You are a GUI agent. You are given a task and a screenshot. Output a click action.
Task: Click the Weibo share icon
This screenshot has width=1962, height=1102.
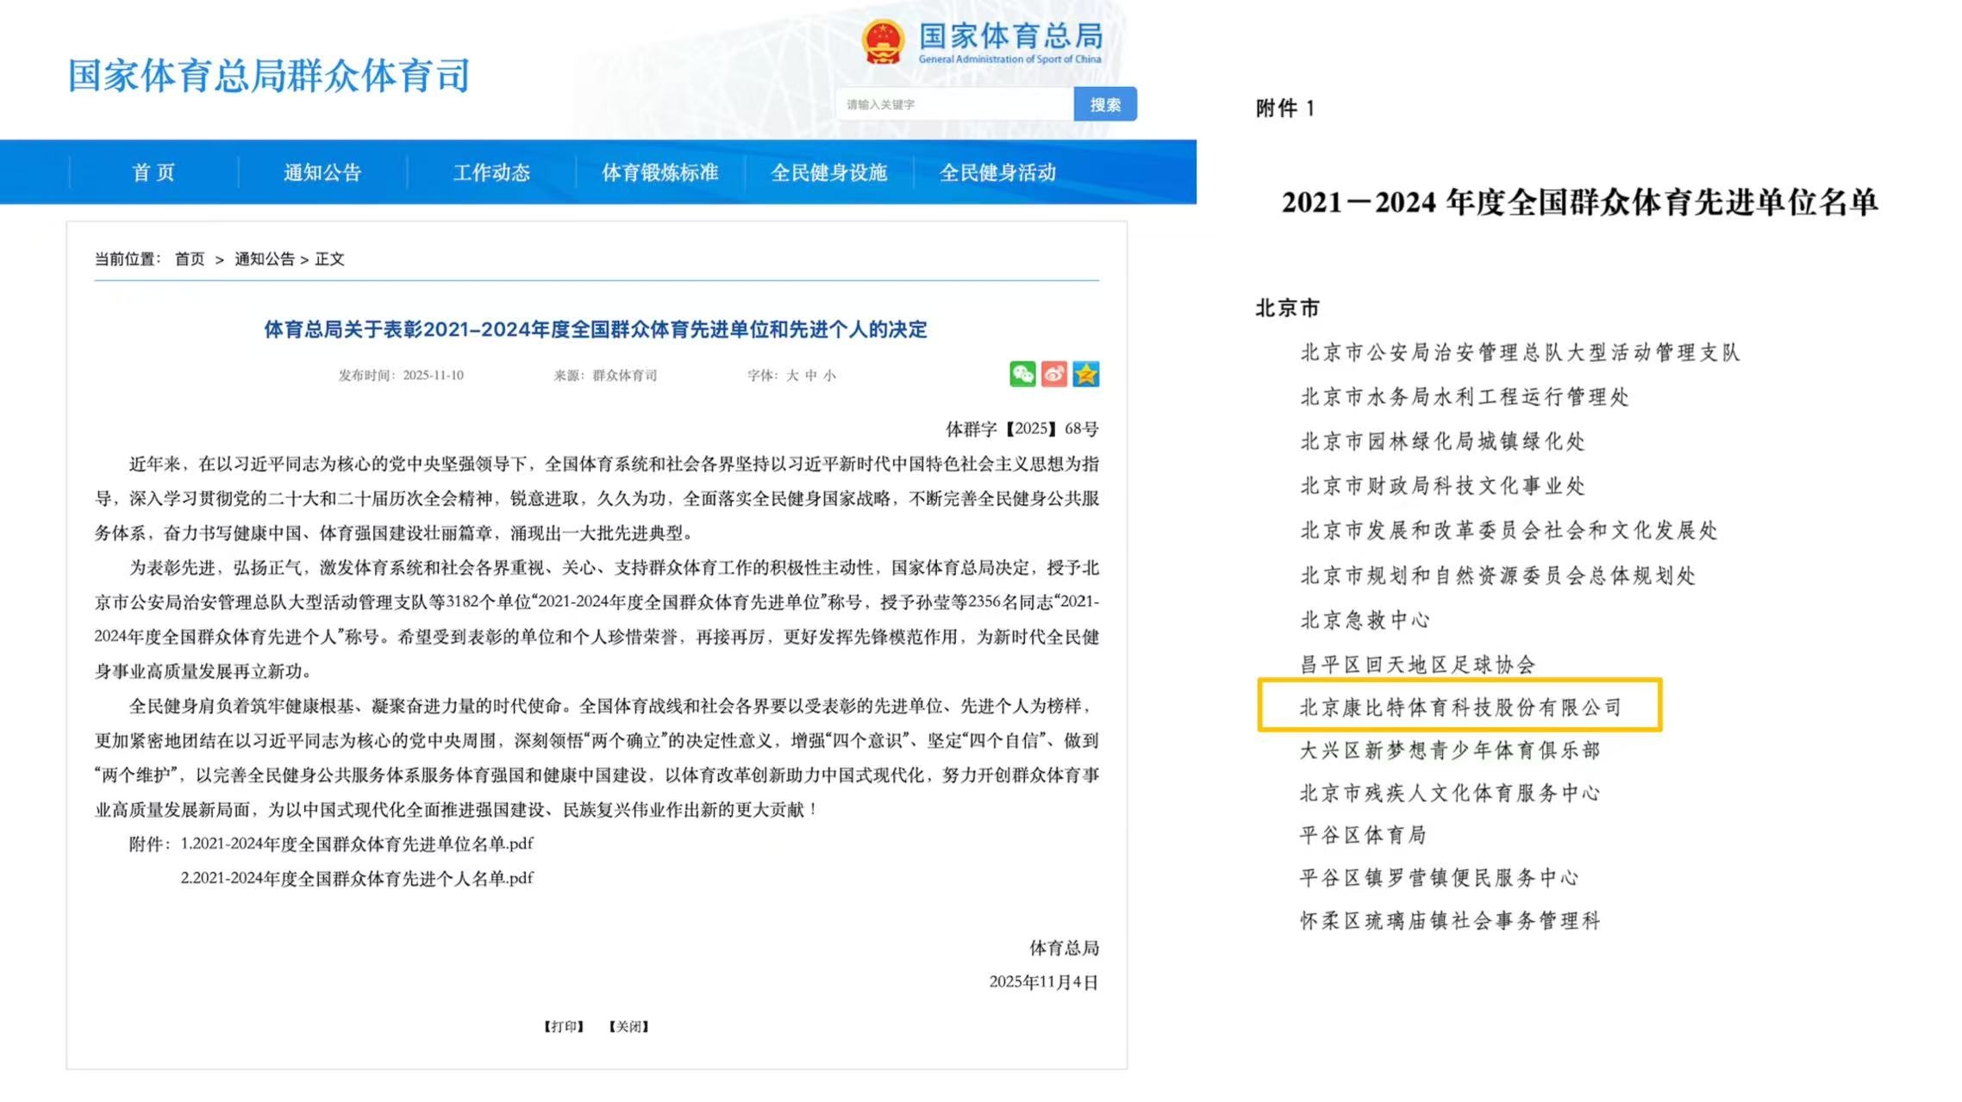click(1053, 374)
